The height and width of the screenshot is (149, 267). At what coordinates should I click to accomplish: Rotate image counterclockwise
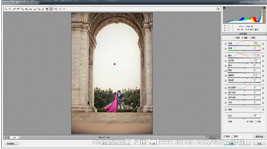coord(60,9)
